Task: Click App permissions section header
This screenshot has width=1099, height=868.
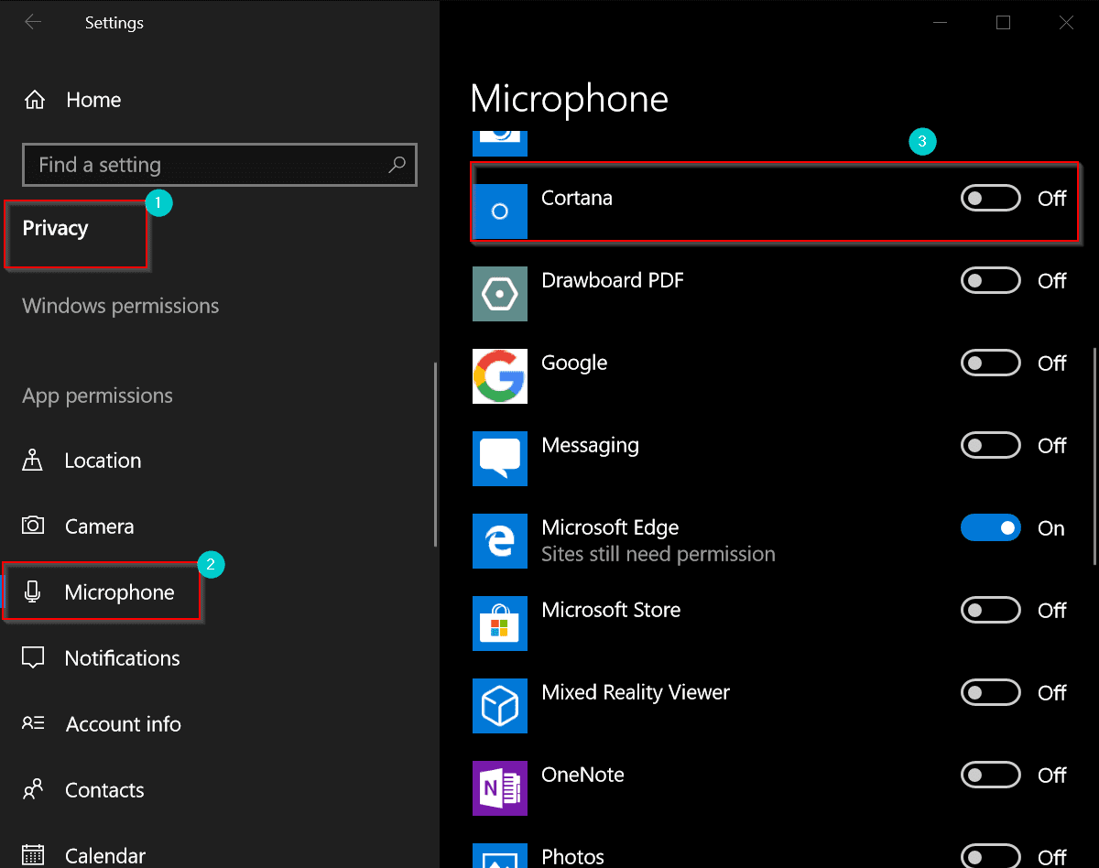Action: tap(97, 396)
